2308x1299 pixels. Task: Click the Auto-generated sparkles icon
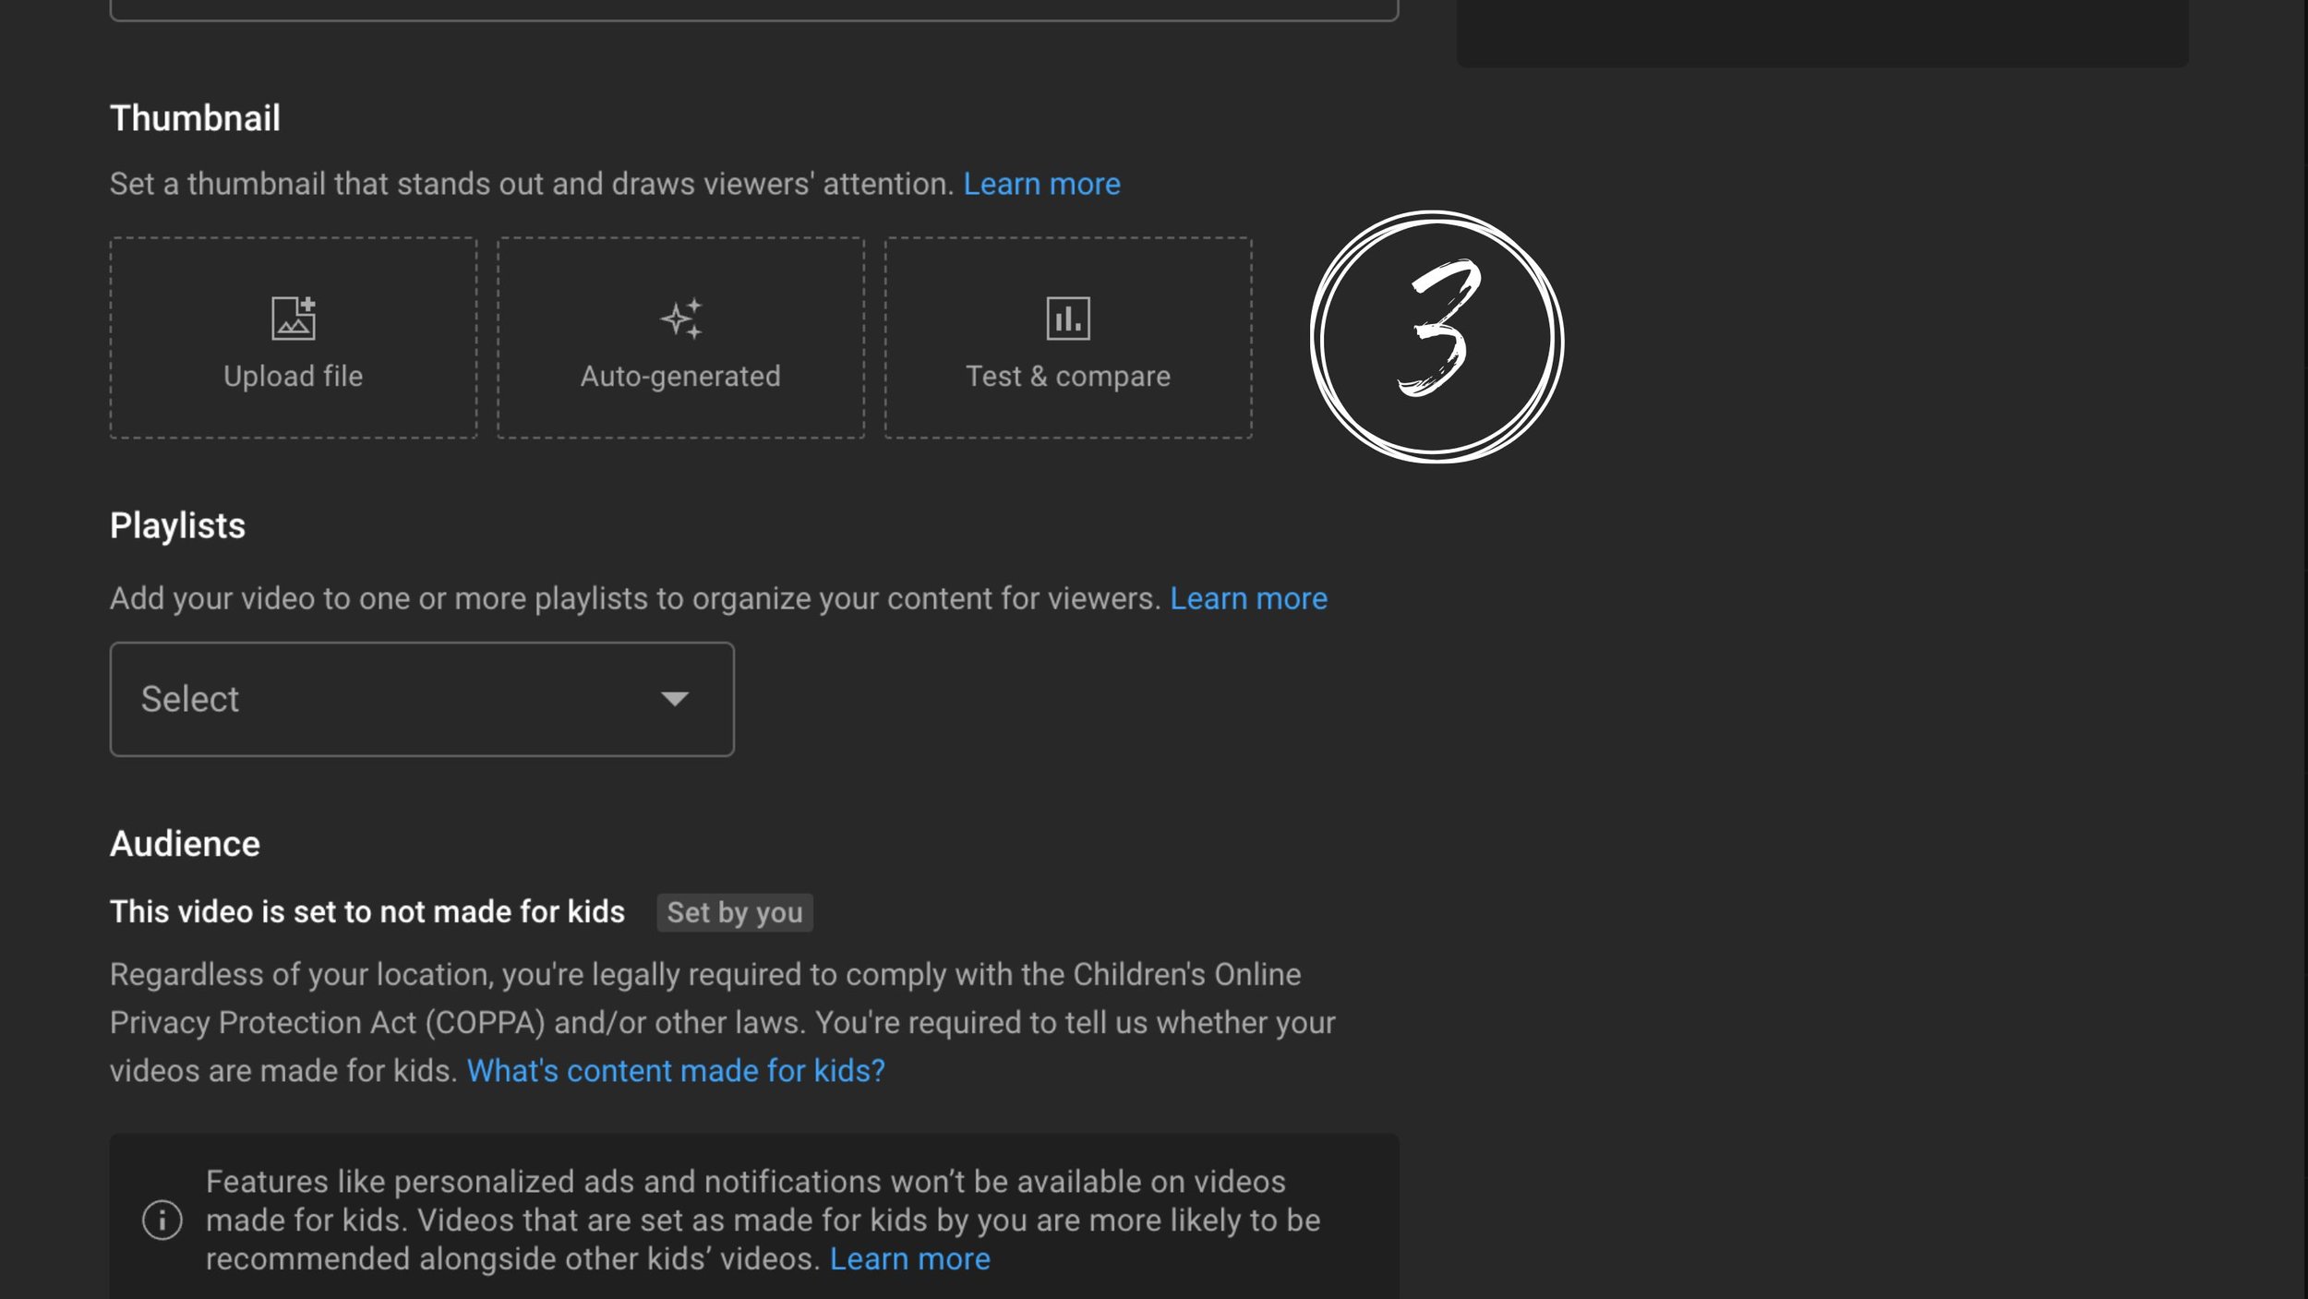coord(681,319)
